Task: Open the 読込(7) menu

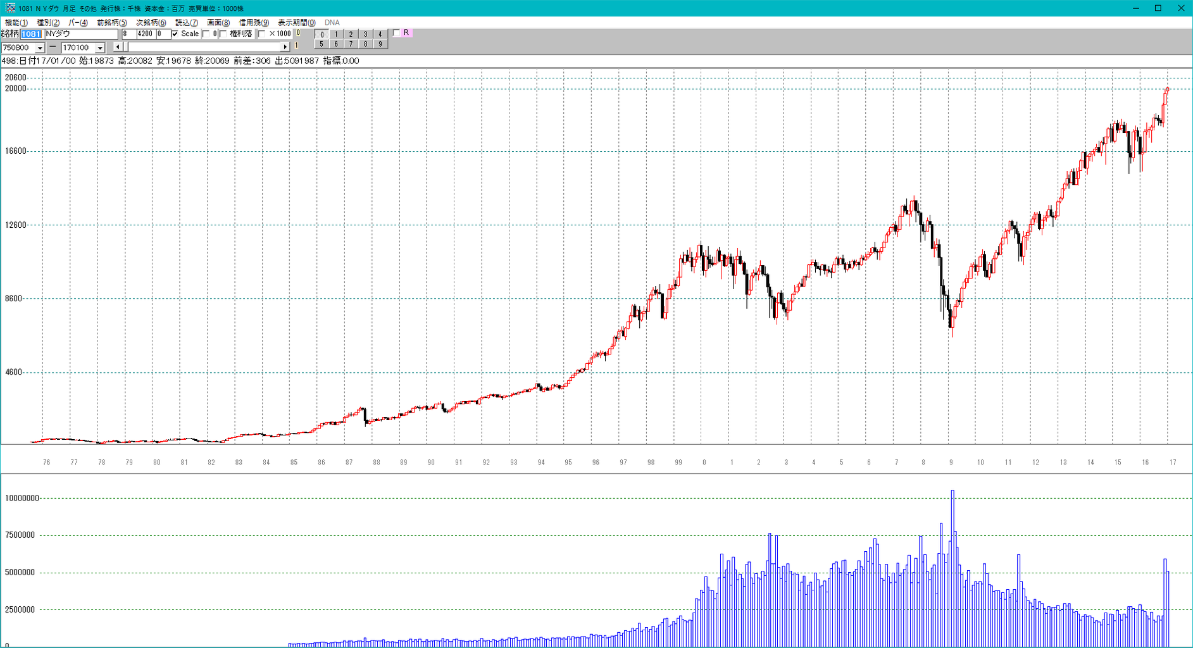Action: (187, 23)
